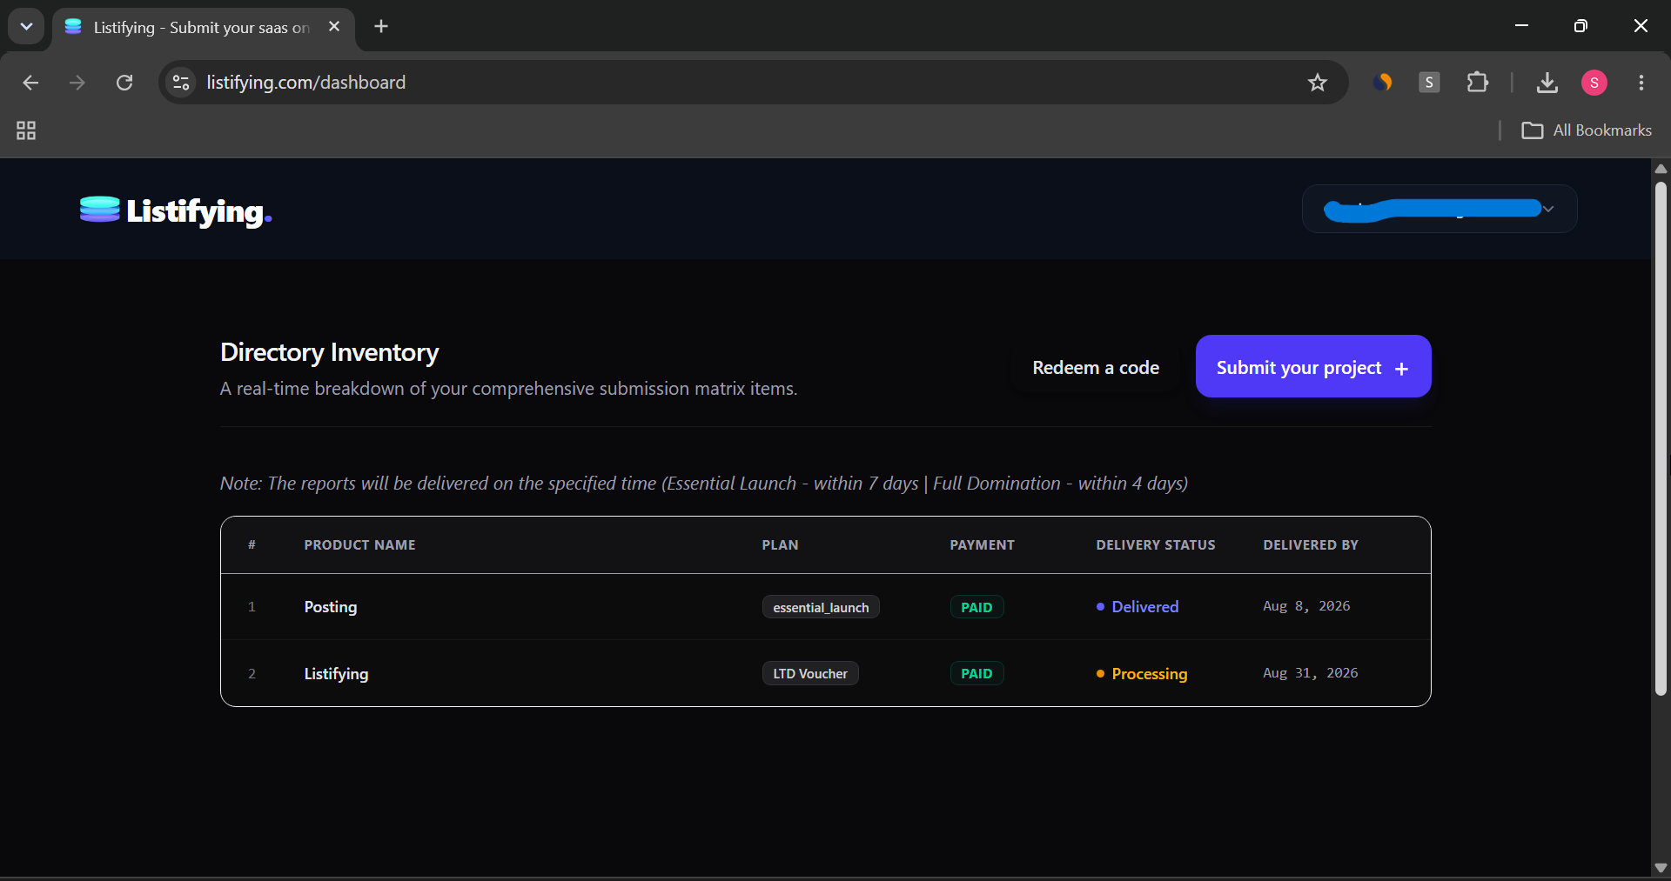Image resolution: width=1671 pixels, height=881 pixels.
Task: Click the DELIVERED BY column header
Action: 1311,545
